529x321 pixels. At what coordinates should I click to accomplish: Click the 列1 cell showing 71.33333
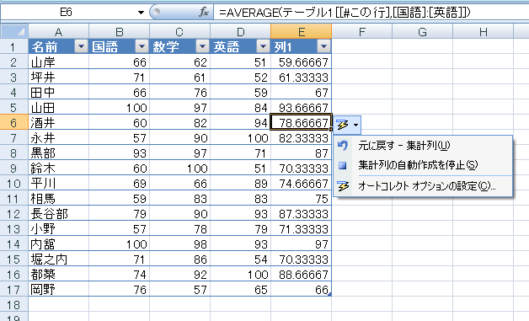302,229
